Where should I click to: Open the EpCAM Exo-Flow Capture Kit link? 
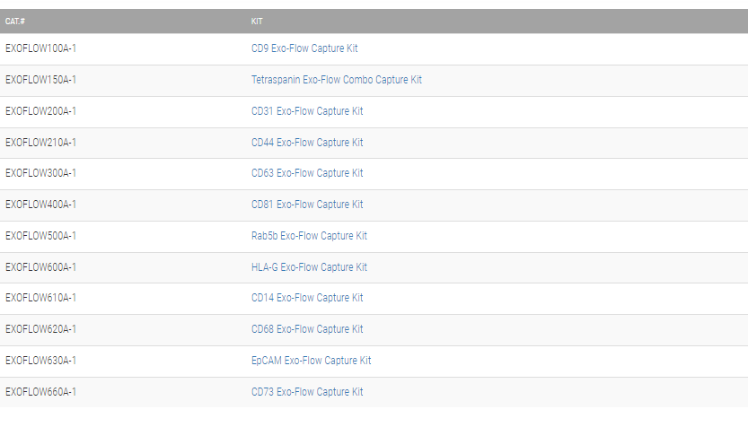click(311, 361)
